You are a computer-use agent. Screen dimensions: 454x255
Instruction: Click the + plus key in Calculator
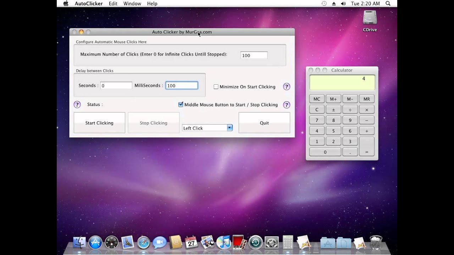(367, 131)
